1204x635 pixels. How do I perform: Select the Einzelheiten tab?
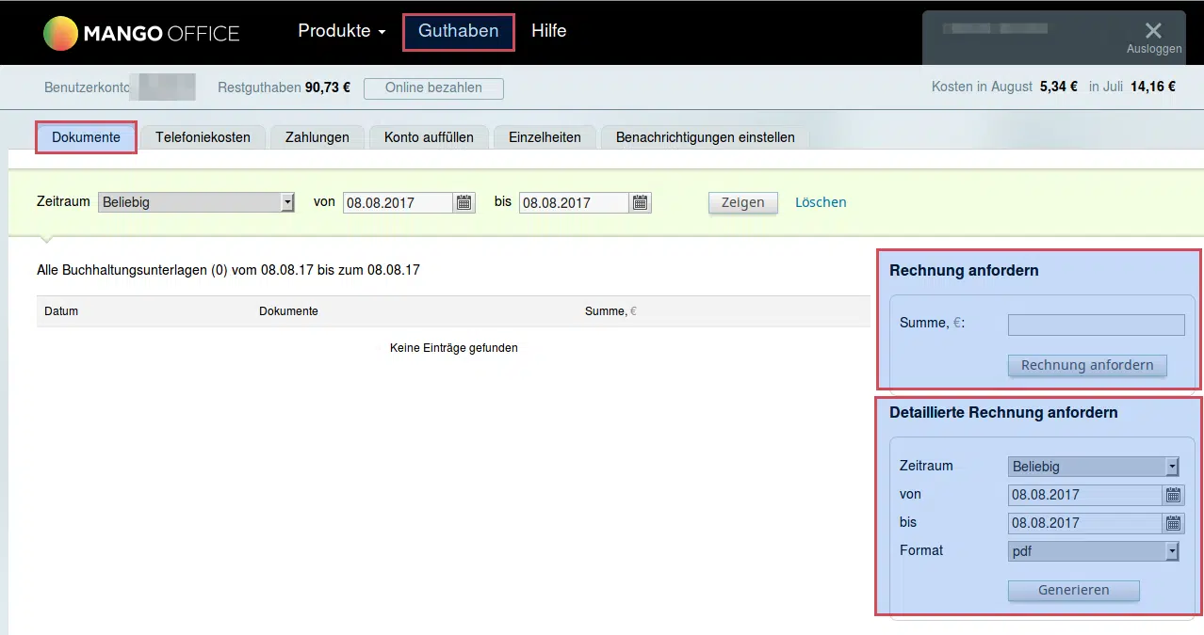(x=545, y=137)
